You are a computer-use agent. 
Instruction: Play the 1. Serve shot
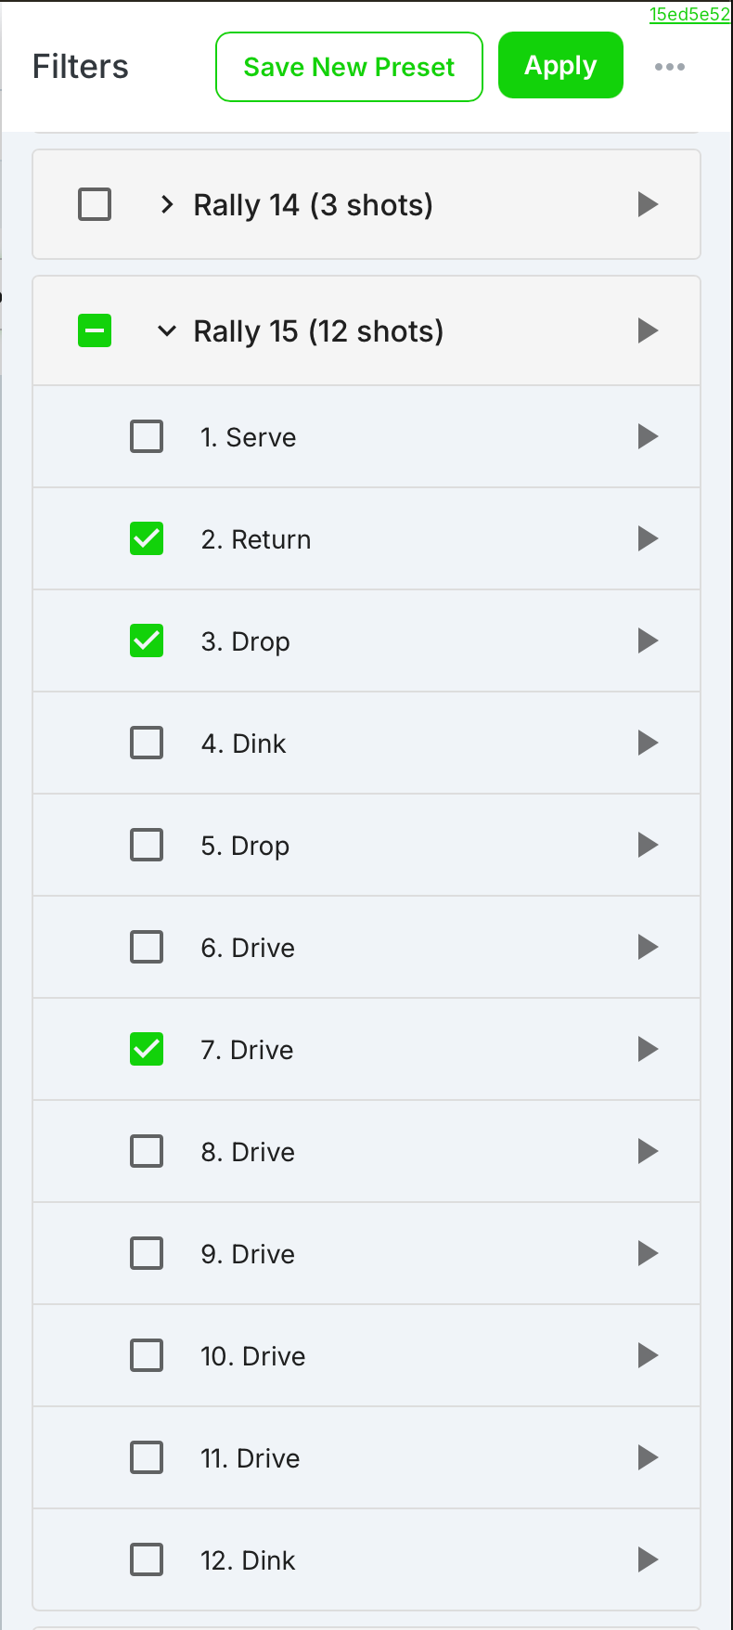click(x=648, y=436)
